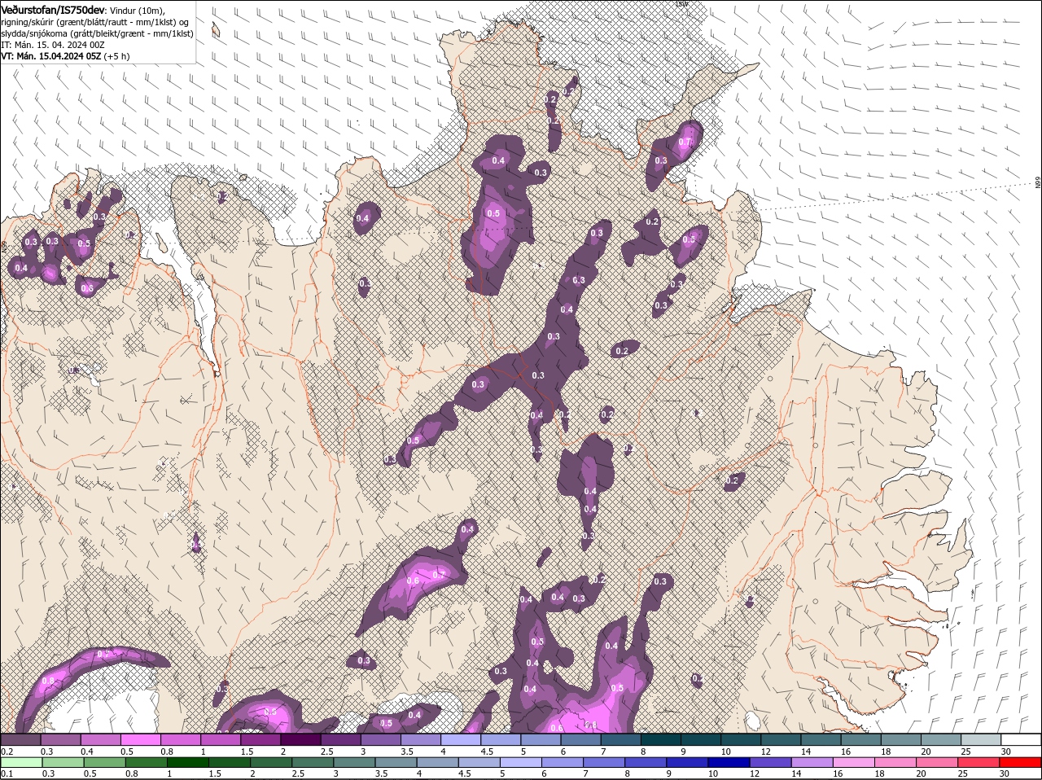
Task: Click the darkest purple swatch labeled 2 in snow scale
Action: (x=300, y=739)
